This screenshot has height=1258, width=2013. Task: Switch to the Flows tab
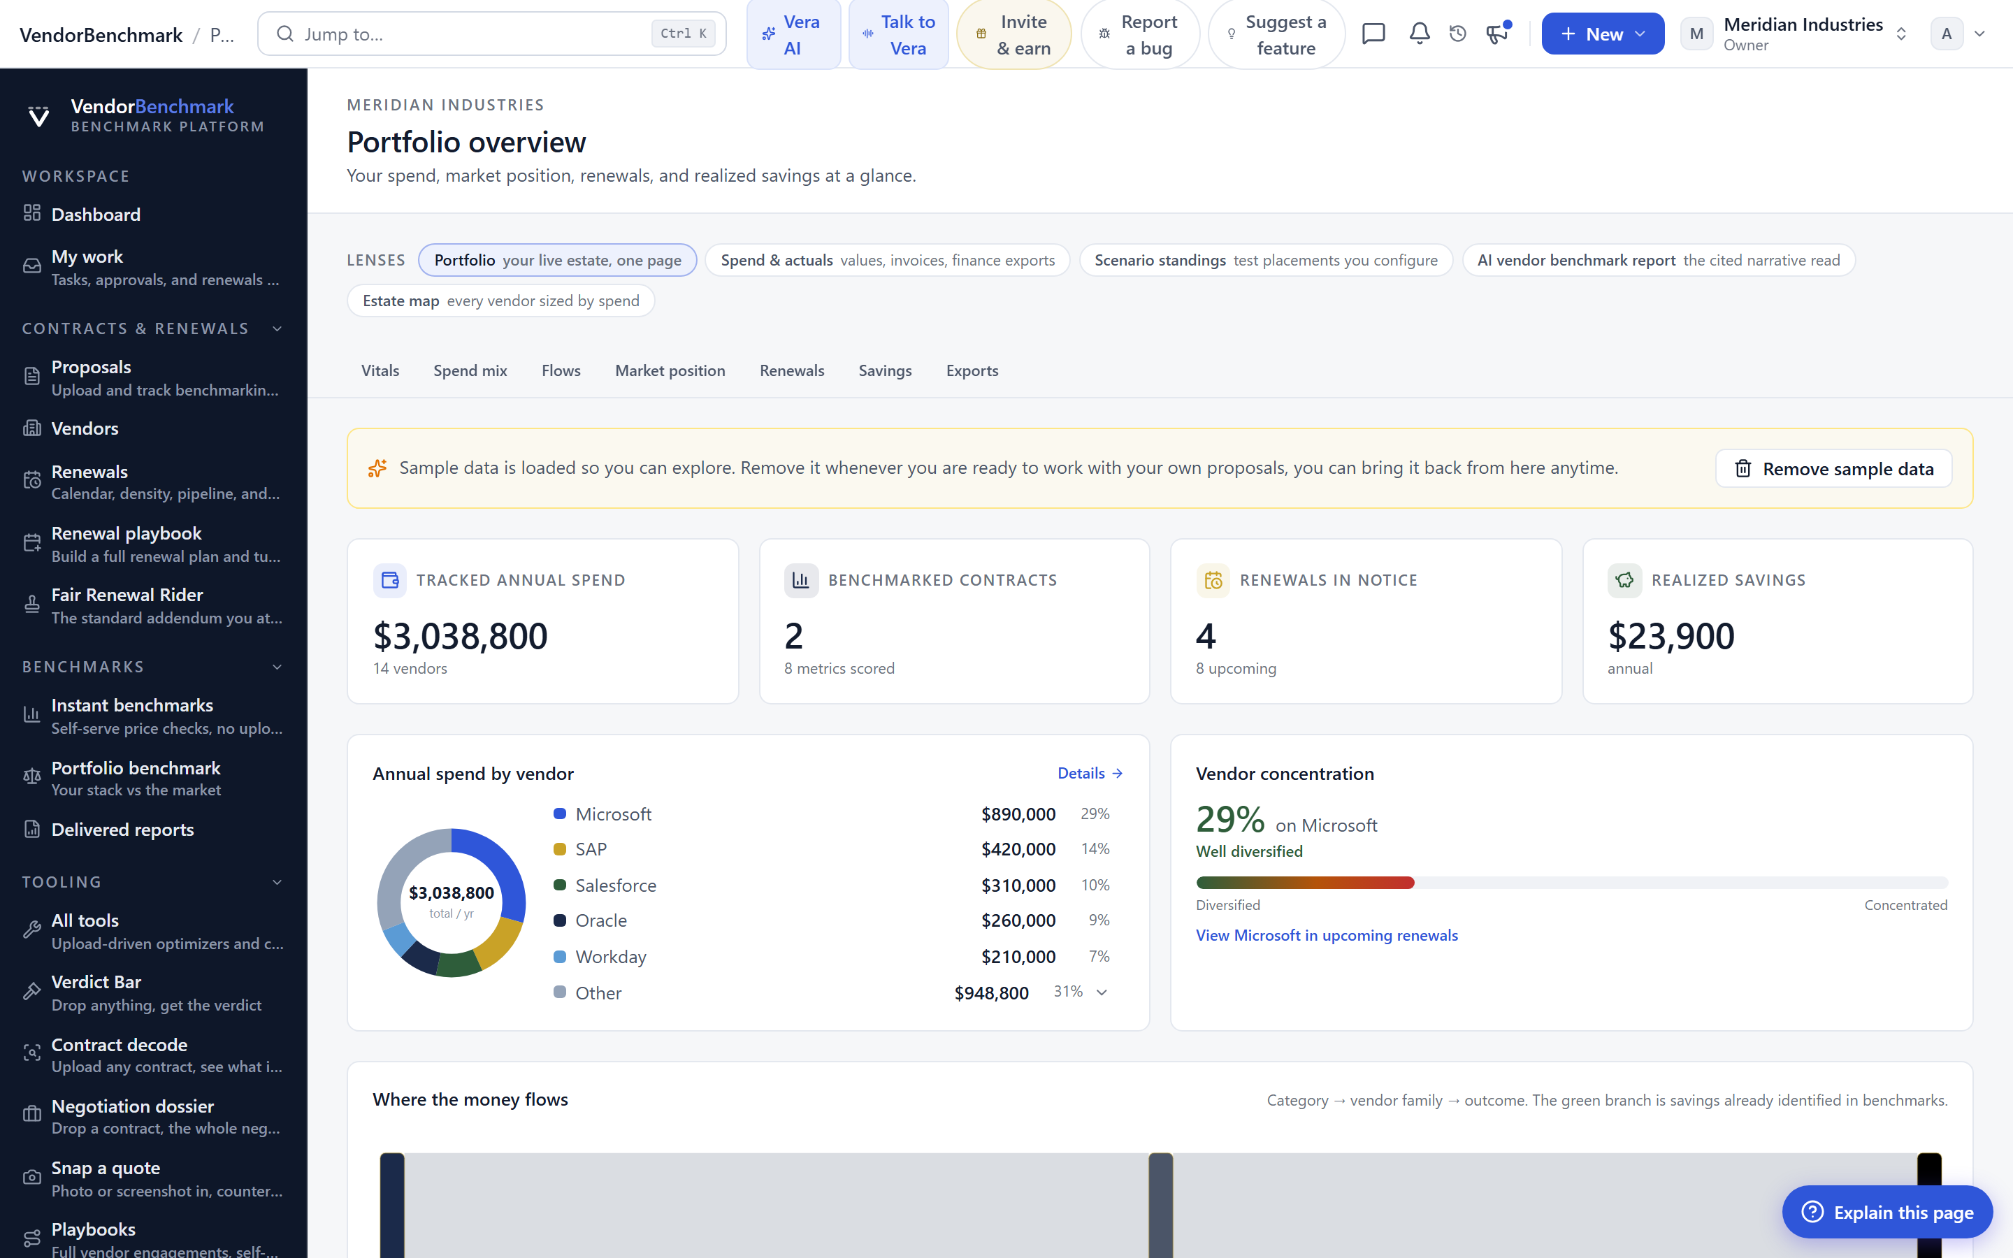click(x=561, y=370)
